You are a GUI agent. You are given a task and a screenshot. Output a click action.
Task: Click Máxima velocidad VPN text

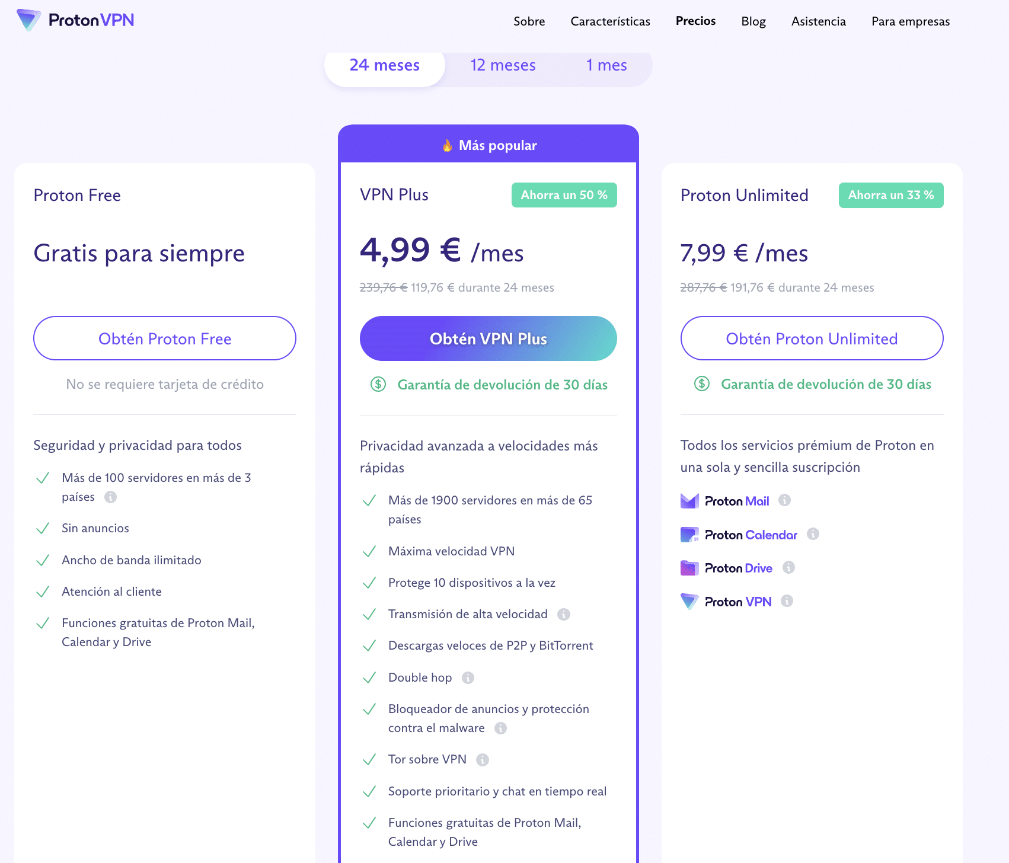451,551
